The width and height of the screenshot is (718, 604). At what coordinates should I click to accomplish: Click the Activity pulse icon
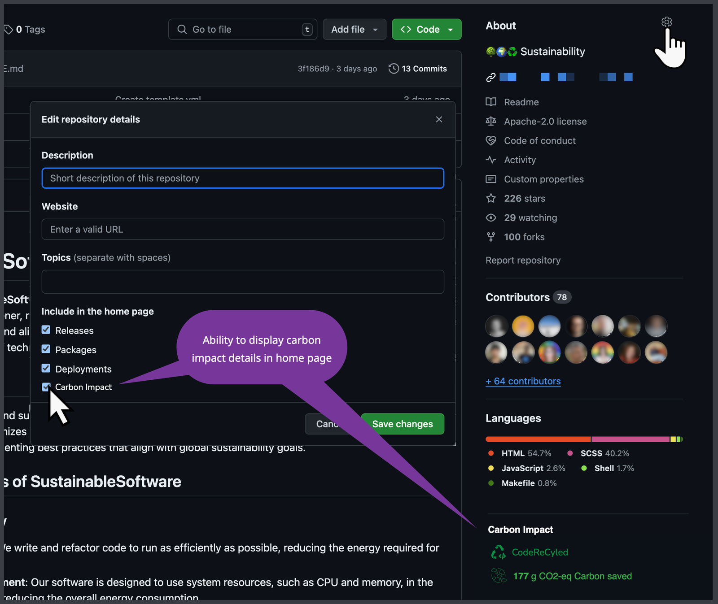tap(491, 160)
